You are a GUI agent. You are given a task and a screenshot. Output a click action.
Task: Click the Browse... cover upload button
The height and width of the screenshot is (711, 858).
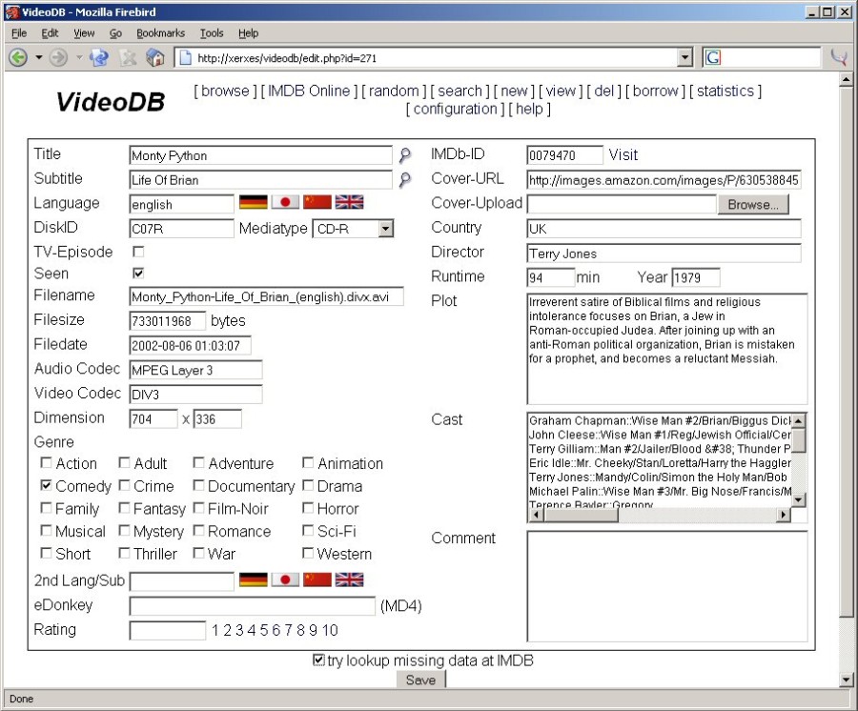pos(753,205)
